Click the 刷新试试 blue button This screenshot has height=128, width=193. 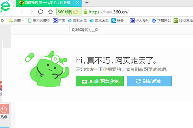click(149, 81)
